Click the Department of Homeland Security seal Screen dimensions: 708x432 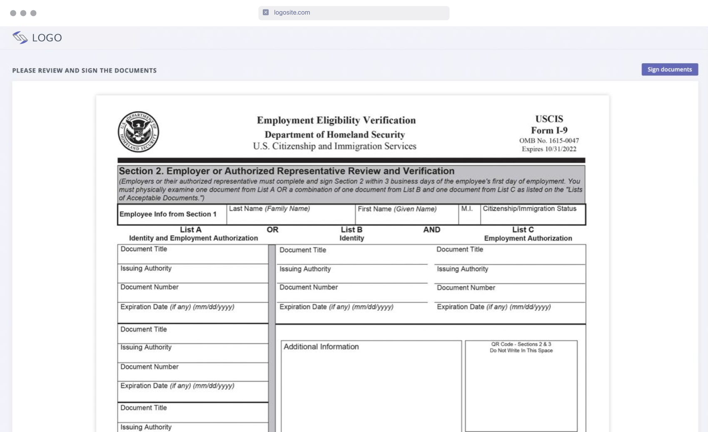pyautogui.click(x=138, y=132)
